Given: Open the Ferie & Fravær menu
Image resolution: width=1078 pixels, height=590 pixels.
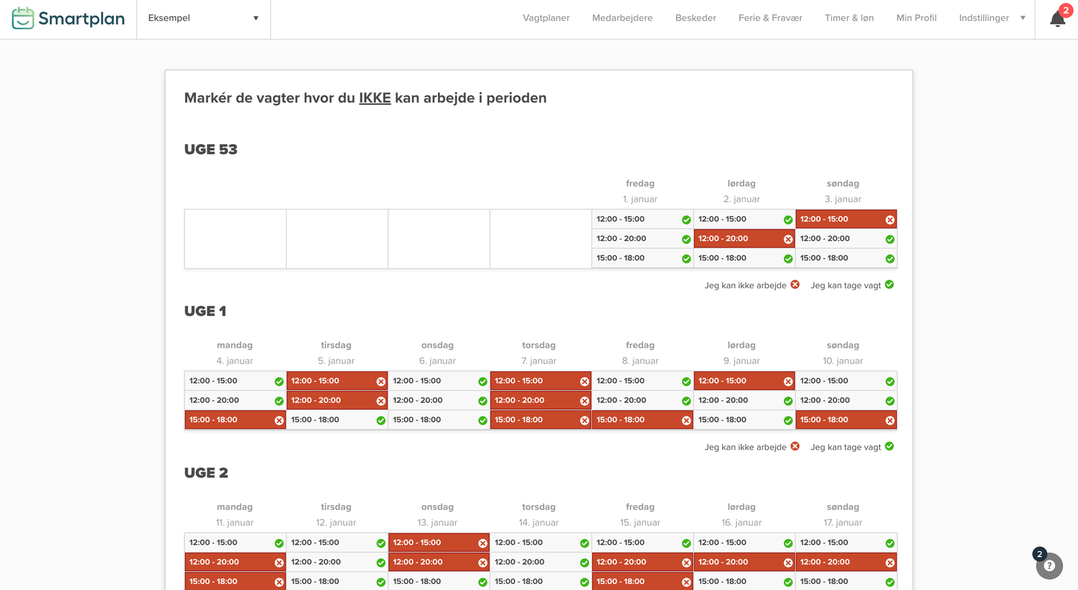Looking at the screenshot, I should point(770,18).
